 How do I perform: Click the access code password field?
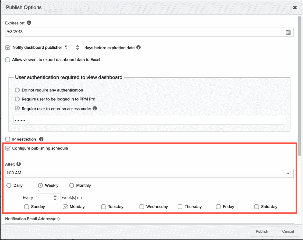pos(149,120)
